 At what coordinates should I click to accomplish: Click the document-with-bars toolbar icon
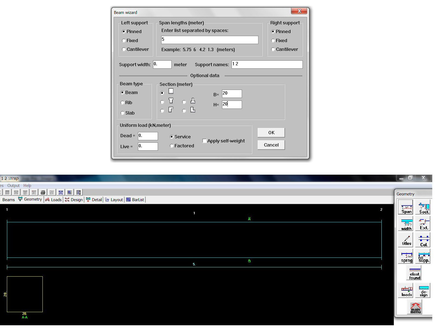tap(79, 192)
